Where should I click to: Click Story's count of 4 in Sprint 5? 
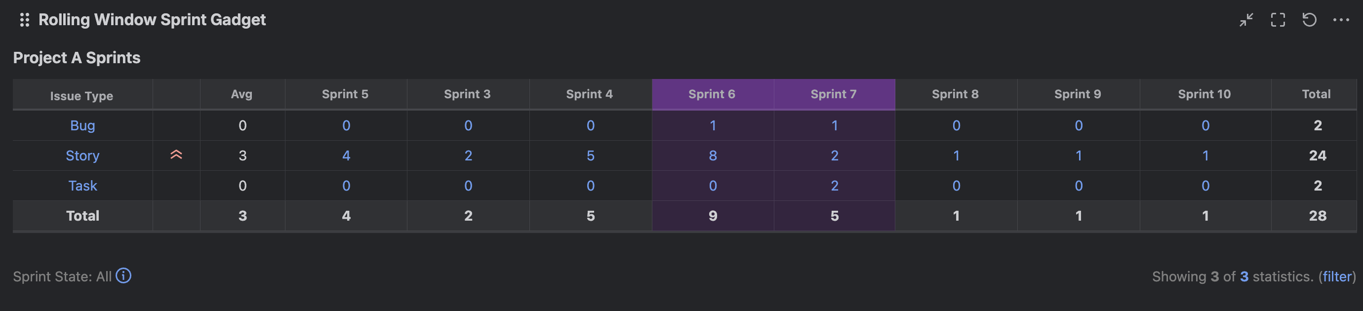[x=346, y=155]
